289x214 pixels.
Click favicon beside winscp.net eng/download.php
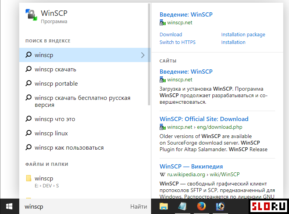point(162,127)
